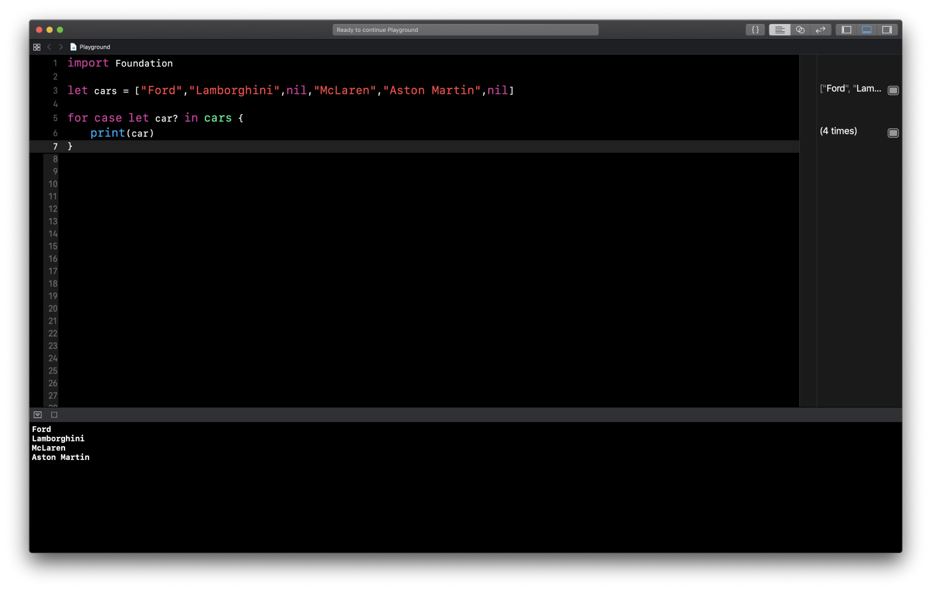Show result for the (4 times) line
The width and height of the screenshot is (931, 591).
pos(893,133)
